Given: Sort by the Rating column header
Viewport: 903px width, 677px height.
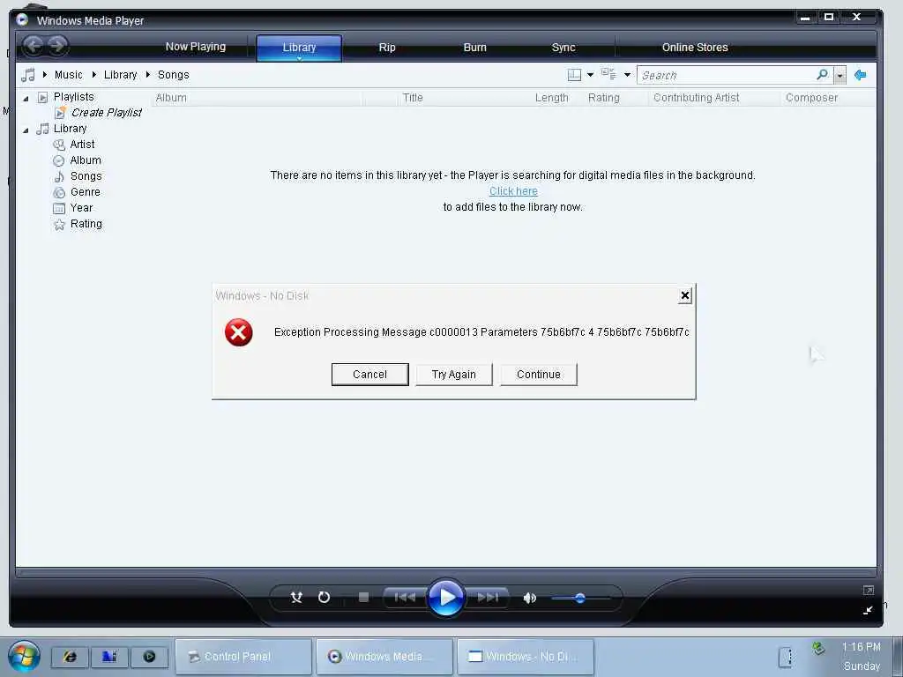Looking at the screenshot, I should click(x=603, y=98).
